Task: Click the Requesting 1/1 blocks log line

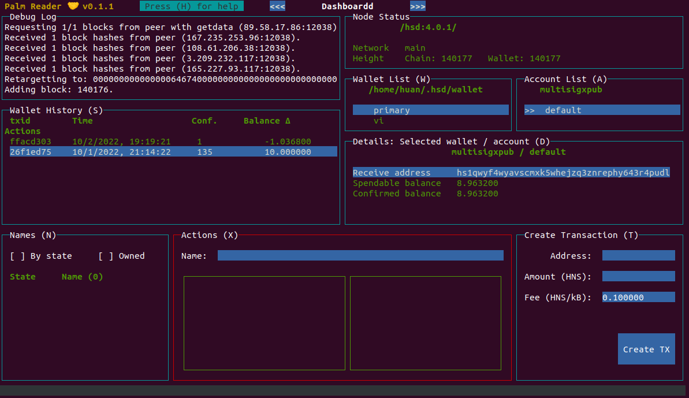Action: (171, 27)
